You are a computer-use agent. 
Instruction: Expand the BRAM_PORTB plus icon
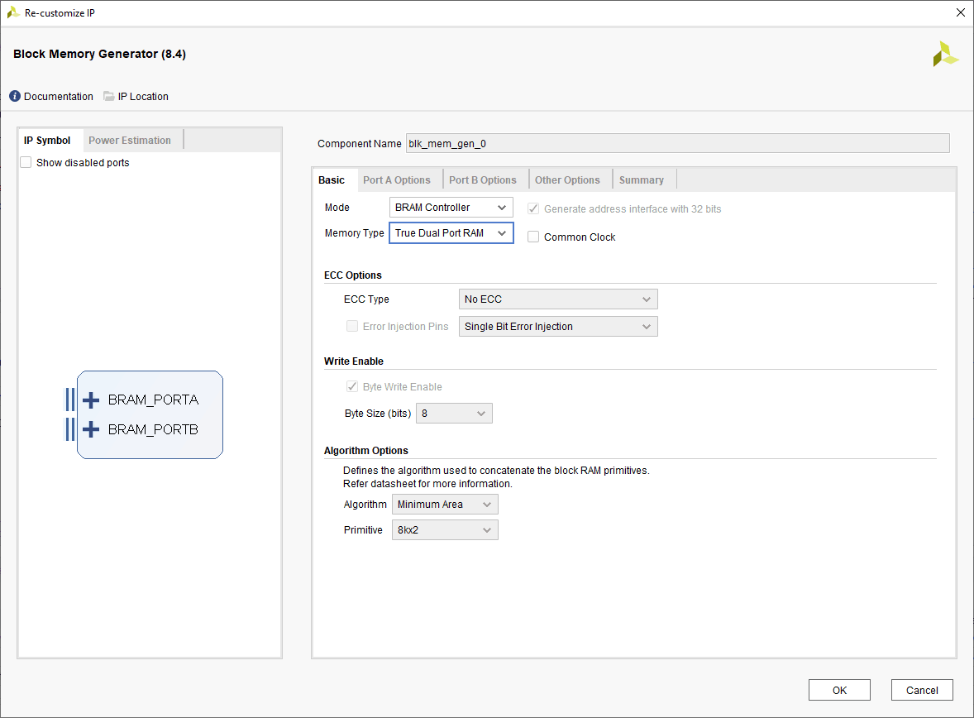tap(91, 430)
